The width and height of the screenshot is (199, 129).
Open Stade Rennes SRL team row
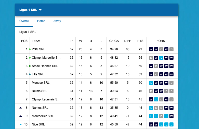click(x=45, y=66)
